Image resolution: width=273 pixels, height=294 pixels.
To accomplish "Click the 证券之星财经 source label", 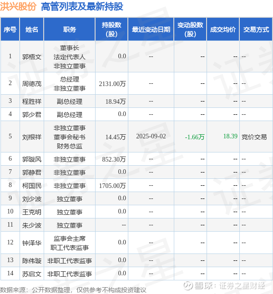I will click(242, 286).
